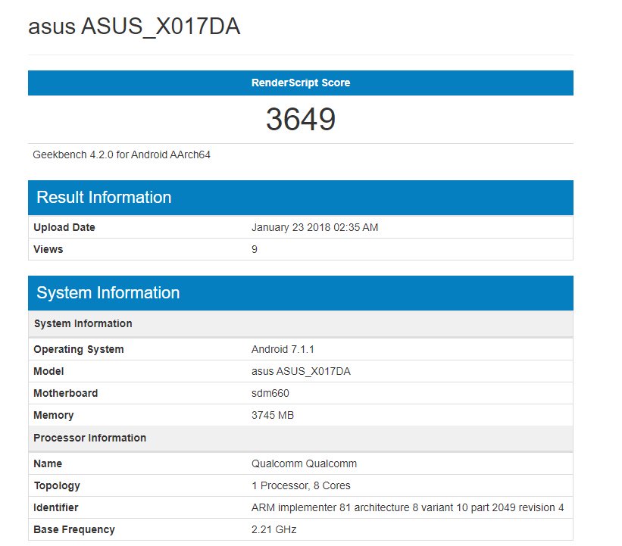
Task: Click the 3745 MB memory value
Action: coord(273,415)
